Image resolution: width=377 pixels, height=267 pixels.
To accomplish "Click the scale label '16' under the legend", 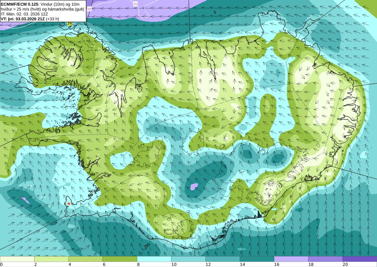I will tap(276, 264).
